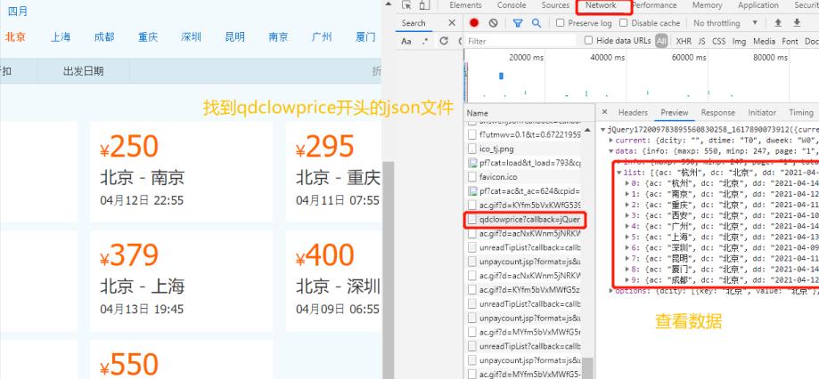
Task: Import HAR file upload arrow icon
Action: pos(778,23)
